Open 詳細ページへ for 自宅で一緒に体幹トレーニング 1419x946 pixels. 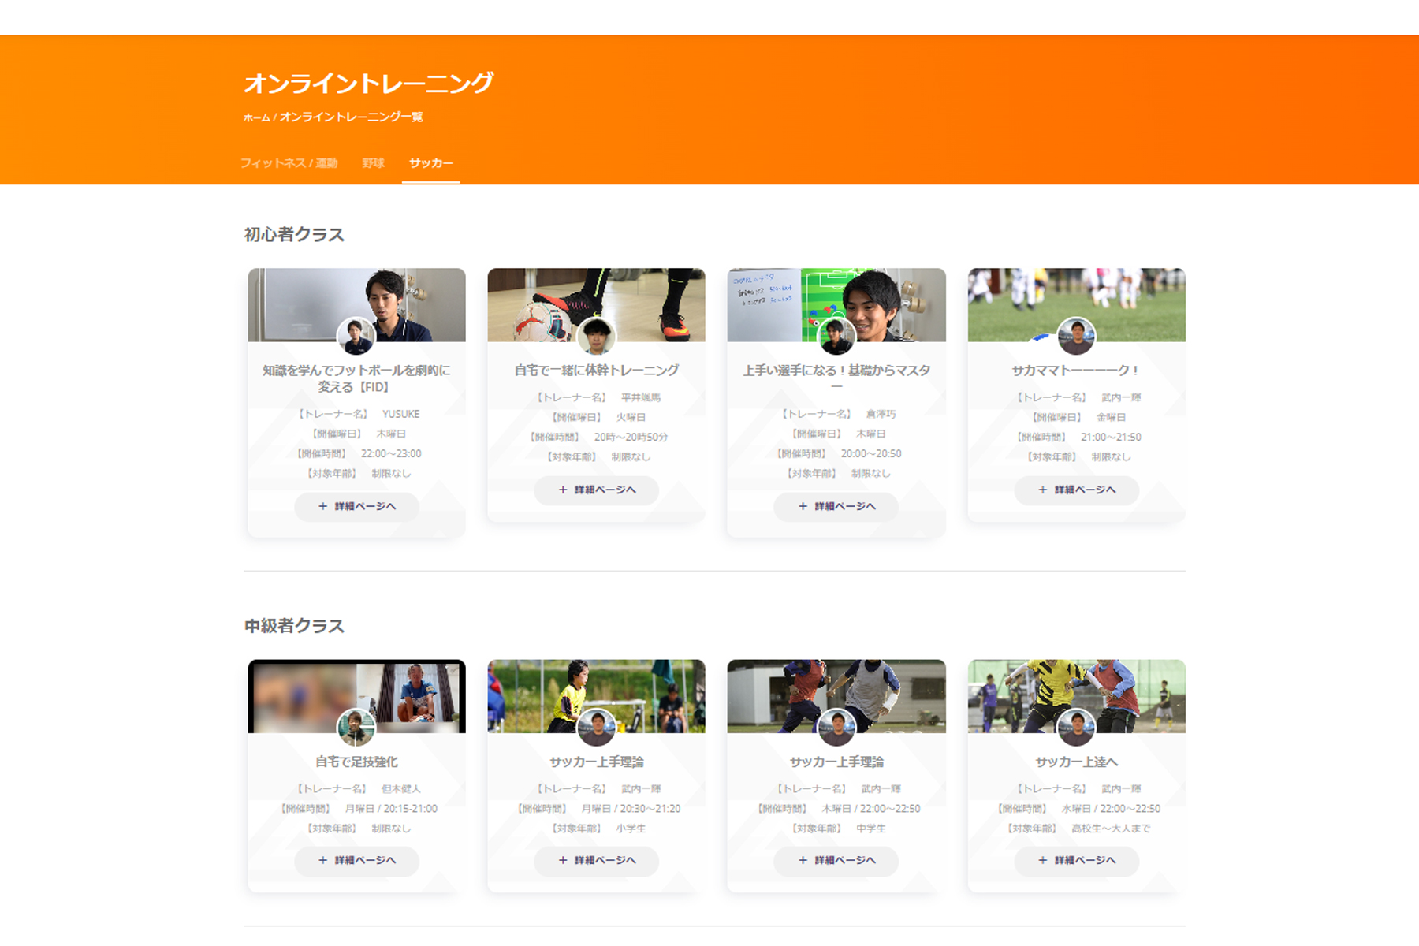[x=596, y=490]
